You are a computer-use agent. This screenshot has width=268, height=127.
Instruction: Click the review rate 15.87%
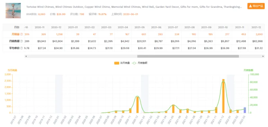[102, 14]
